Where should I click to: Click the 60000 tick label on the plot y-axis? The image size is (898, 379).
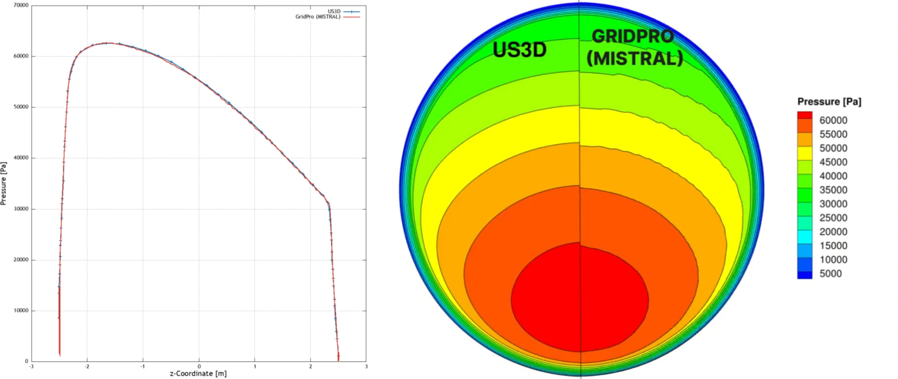[x=21, y=56]
